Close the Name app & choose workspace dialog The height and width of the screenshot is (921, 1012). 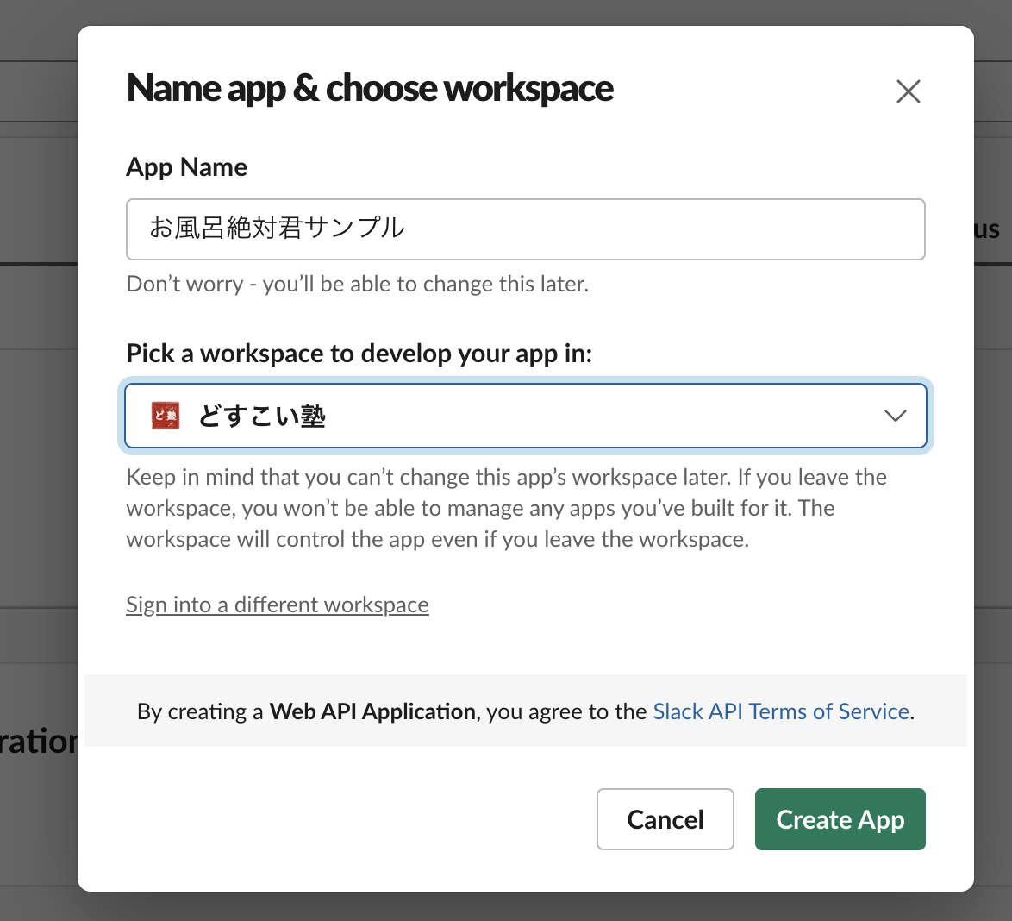pyautogui.click(x=908, y=91)
